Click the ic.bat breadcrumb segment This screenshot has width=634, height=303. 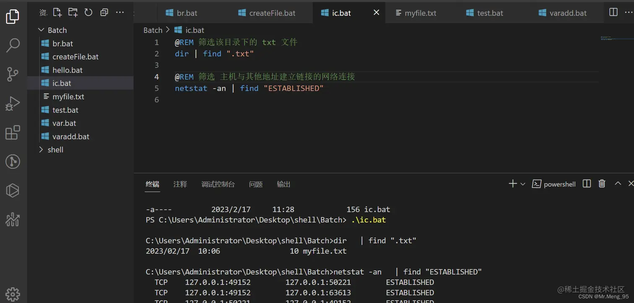click(x=190, y=30)
